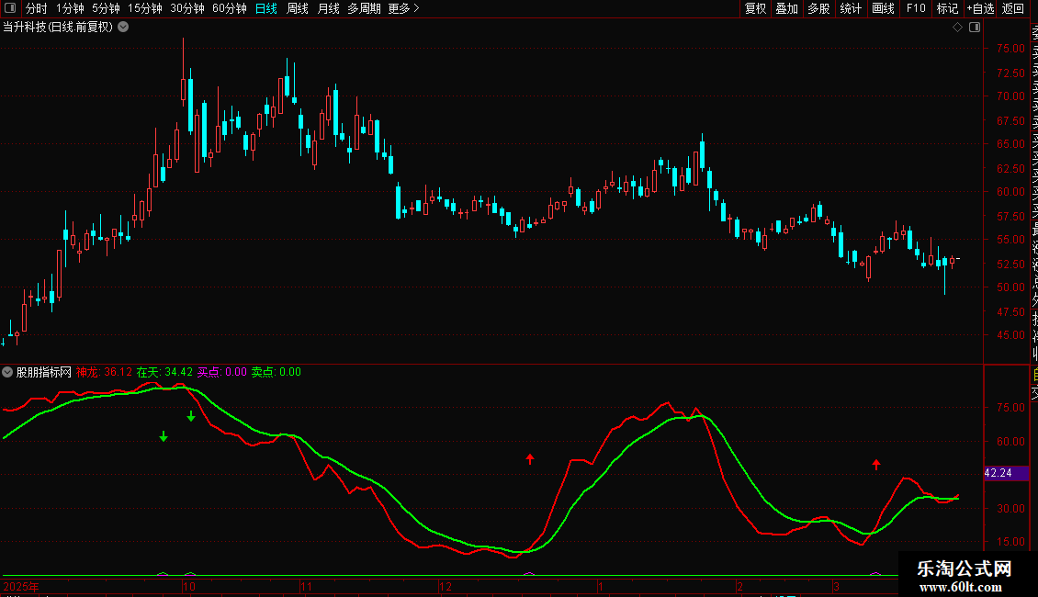The image size is (1038, 597).
Task: Expand the 更多 periods menu
Action: 403,8
